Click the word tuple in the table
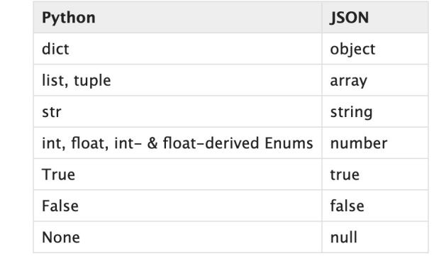The image size is (434, 256). (x=92, y=81)
